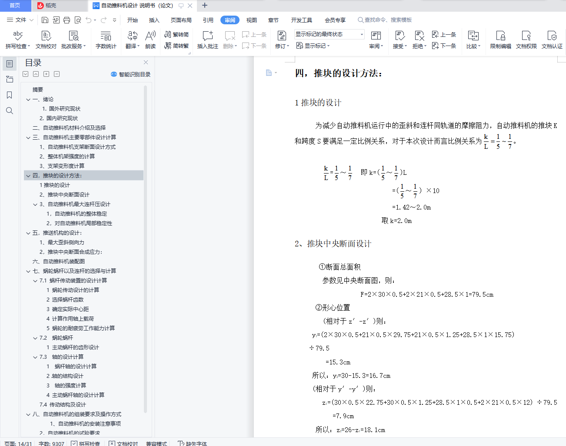Go to previous revision with 上一条

point(444,34)
